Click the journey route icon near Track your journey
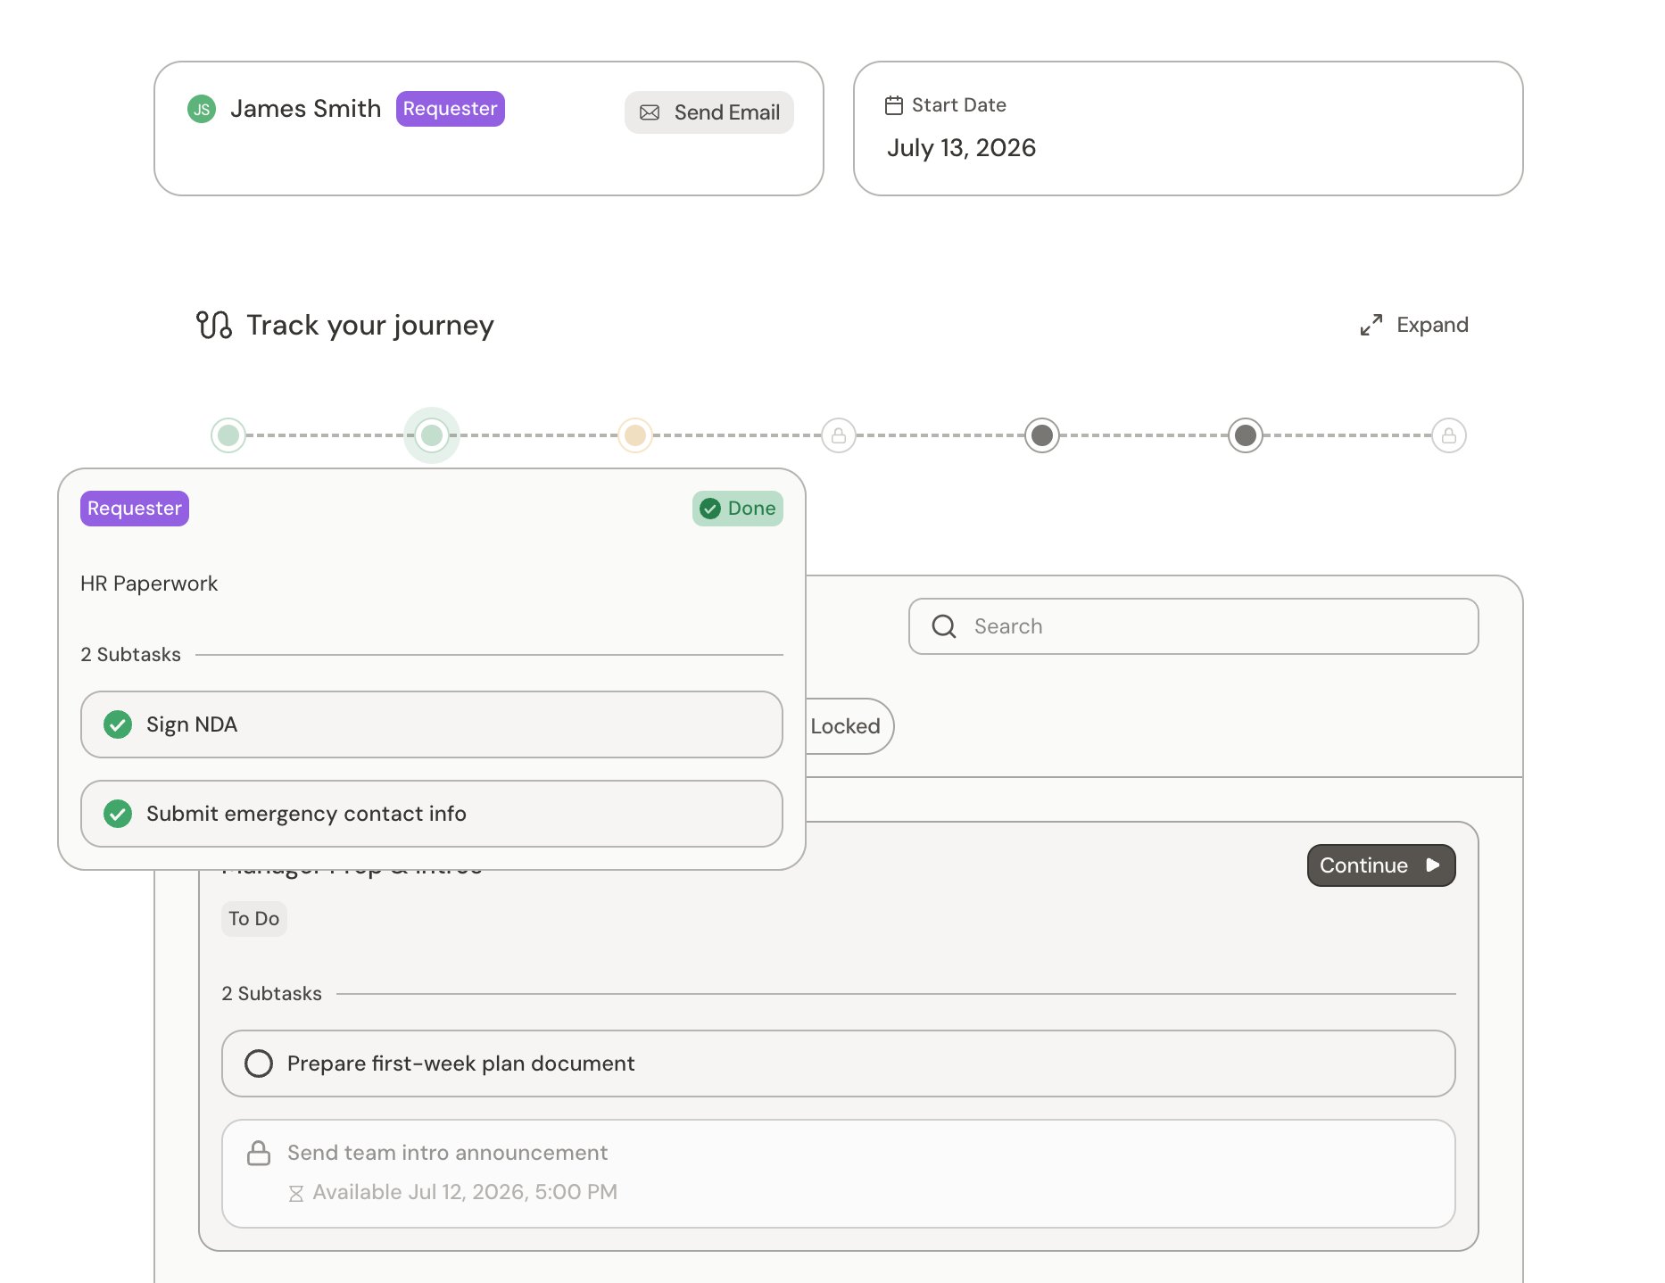1665x1283 pixels. coord(214,325)
